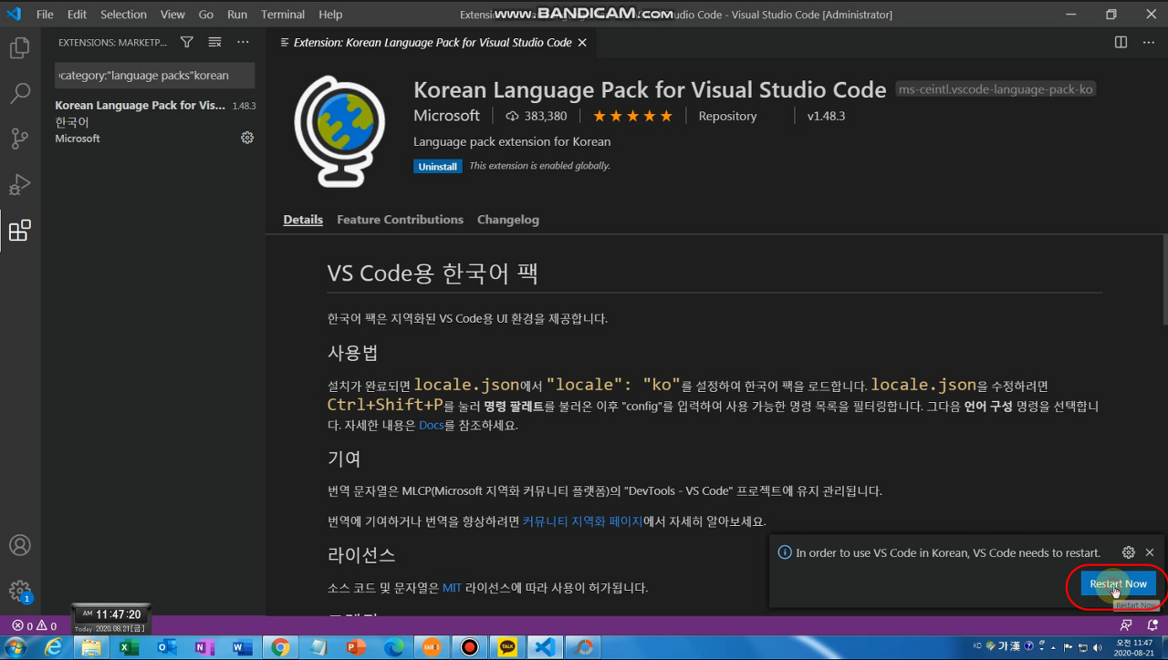Open the Search view in the activity bar
Viewport: 1168px width, 660px height.
click(x=20, y=94)
